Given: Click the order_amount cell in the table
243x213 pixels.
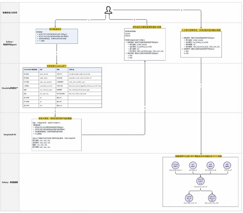Looking at the screenshot, I should (47, 74).
